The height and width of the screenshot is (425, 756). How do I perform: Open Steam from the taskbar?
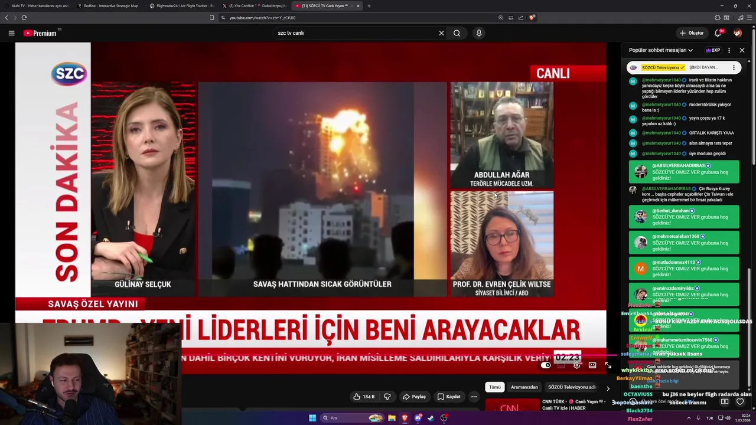click(431, 418)
